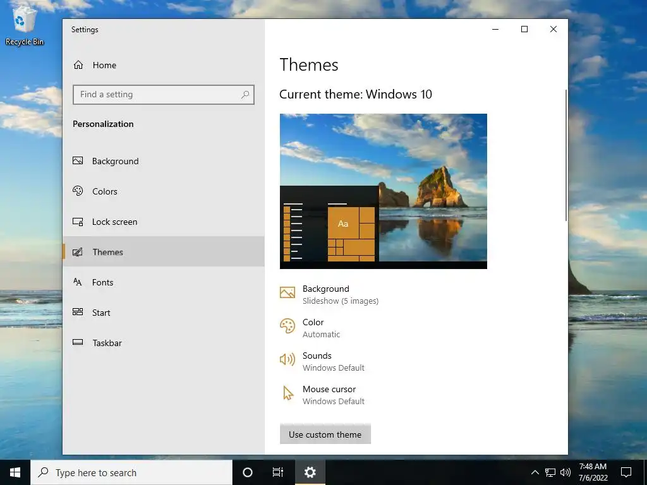Click the Mouse cursor arrow icon
647x485 pixels.
point(288,393)
